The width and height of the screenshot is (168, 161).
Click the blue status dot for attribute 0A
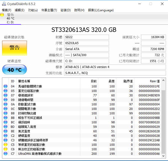[5, 104]
